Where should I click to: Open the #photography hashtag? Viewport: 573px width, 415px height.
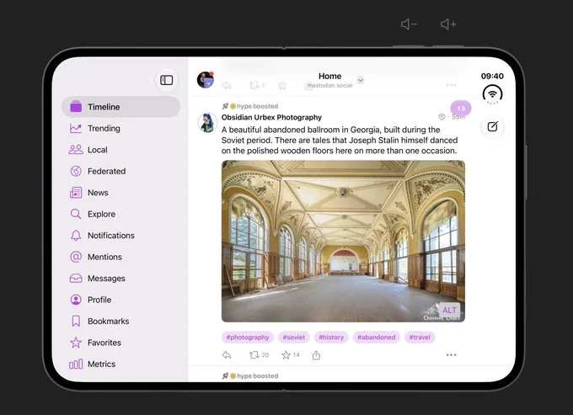(x=248, y=338)
